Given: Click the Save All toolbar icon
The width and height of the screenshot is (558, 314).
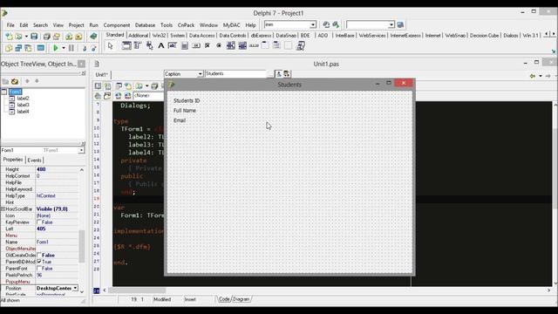Looking at the screenshot, I should tap(46, 37).
